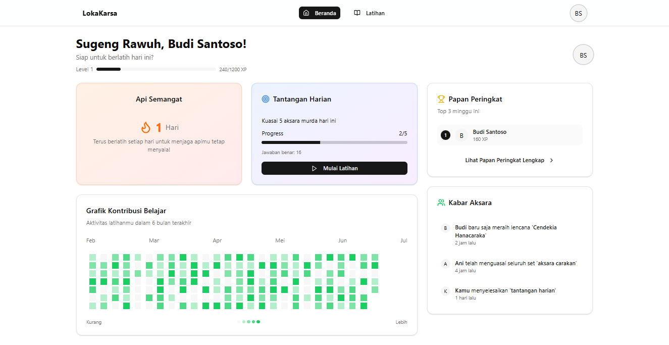Image resolution: width=669 pixels, height=345 pixels.
Task: Click the B avatar in the Kabar Aksara feed
Action: click(x=445, y=228)
